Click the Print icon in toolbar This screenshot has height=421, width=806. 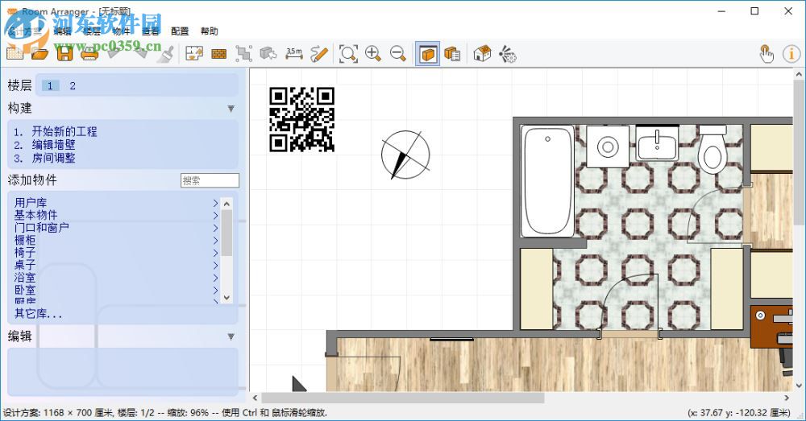click(x=89, y=54)
